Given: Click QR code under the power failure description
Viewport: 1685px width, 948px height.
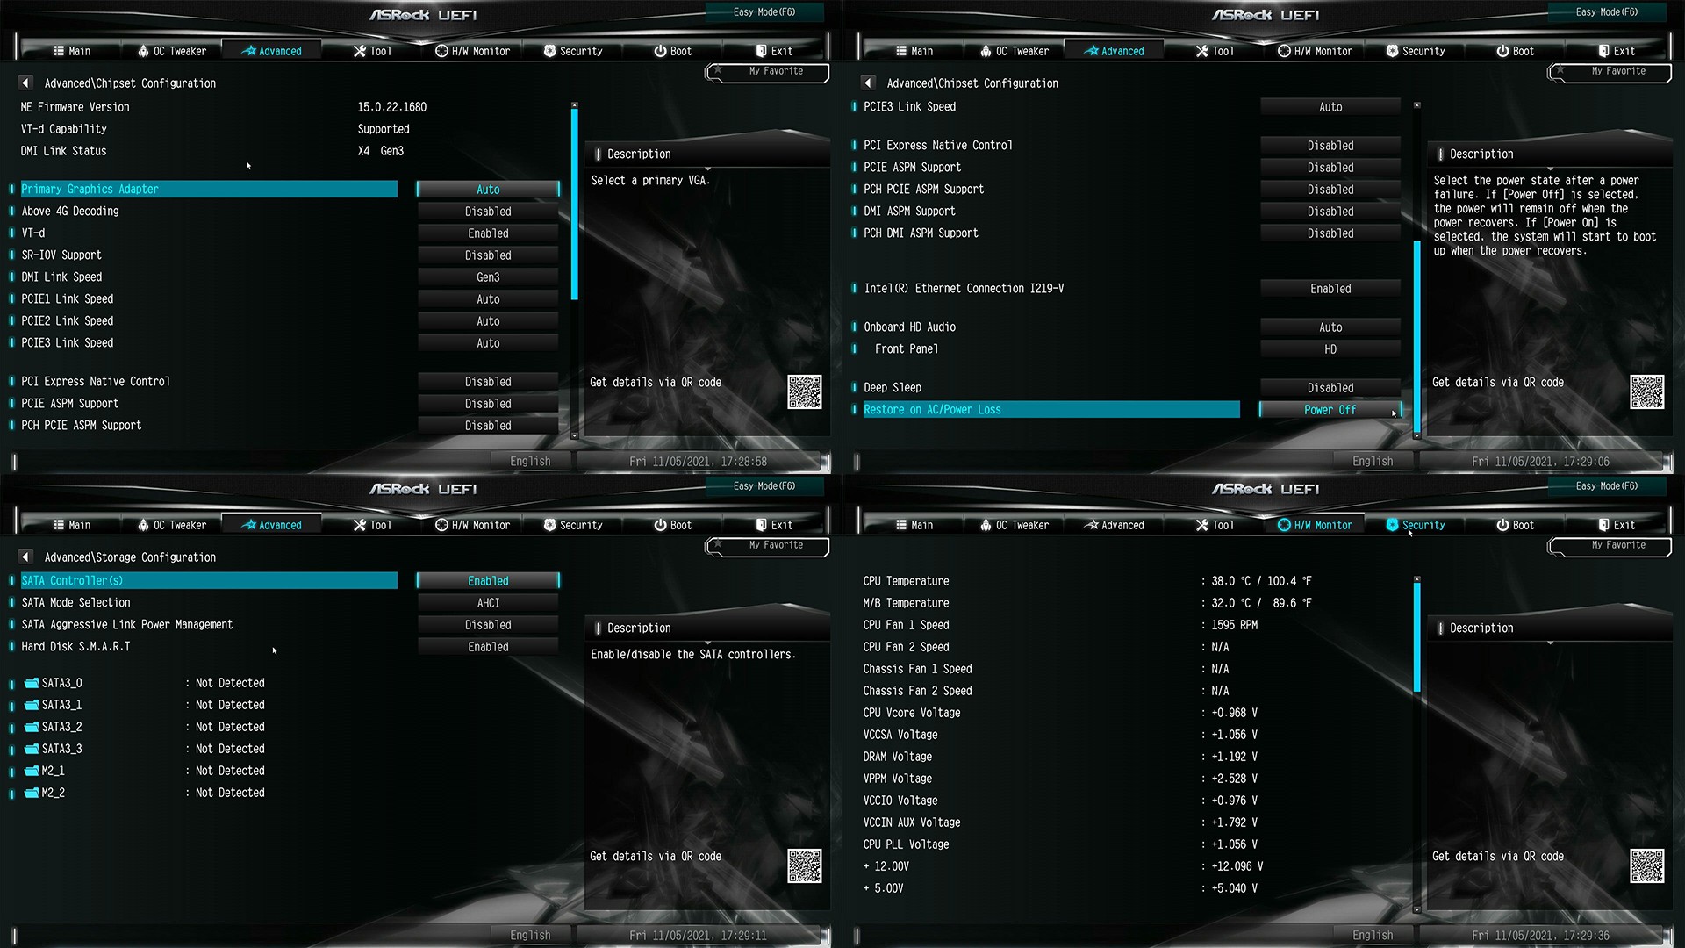Looking at the screenshot, I should (1646, 391).
